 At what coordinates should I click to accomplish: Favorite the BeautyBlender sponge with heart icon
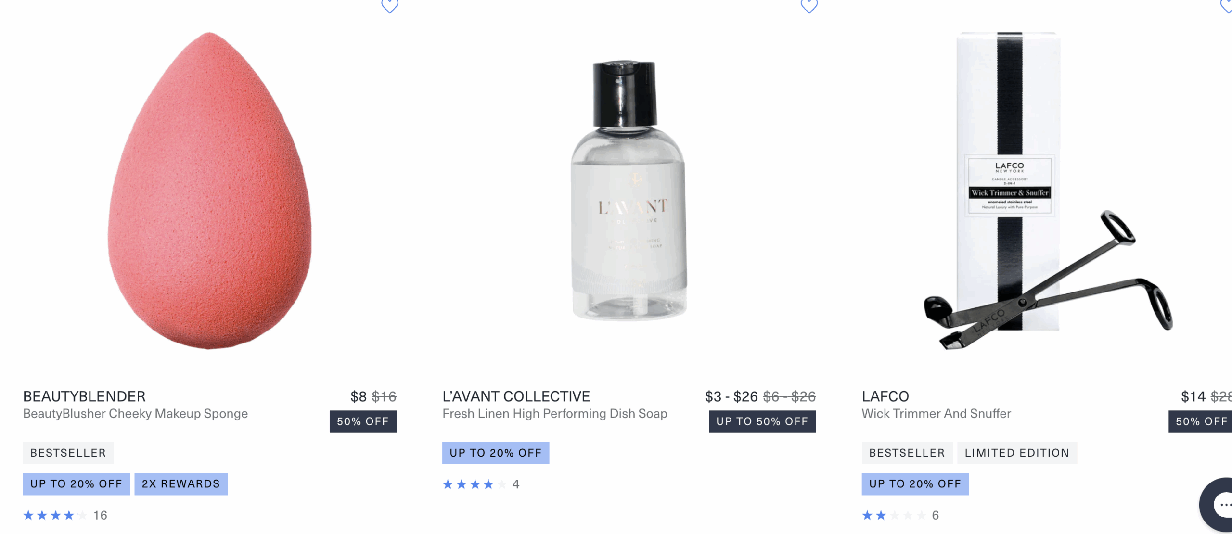tap(389, 6)
